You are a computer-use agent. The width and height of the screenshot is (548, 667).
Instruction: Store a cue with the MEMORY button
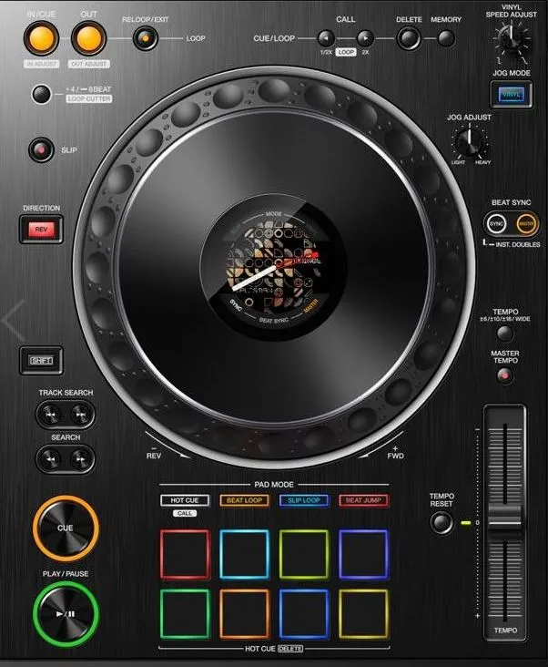(x=446, y=38)
